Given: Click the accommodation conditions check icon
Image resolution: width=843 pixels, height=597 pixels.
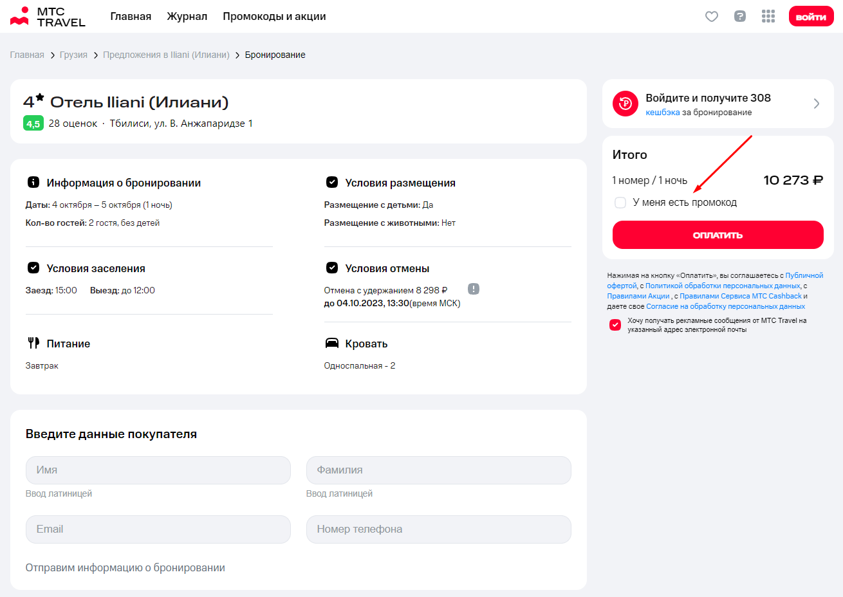Looking at the screenshot, I should (332, 182).
